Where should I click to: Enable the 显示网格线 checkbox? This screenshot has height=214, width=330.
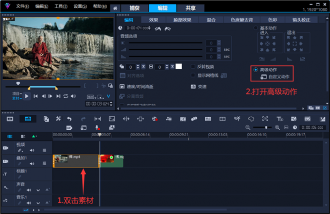pyautogui.click(x=193, y=75)
